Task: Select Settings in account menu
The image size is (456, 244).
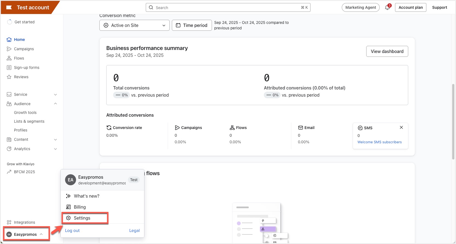Action: click(x=82, y=218)
